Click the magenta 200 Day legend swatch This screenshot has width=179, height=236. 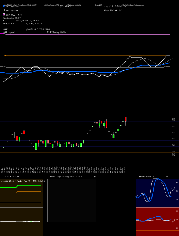pyautogui.click(x=4, y=14)
